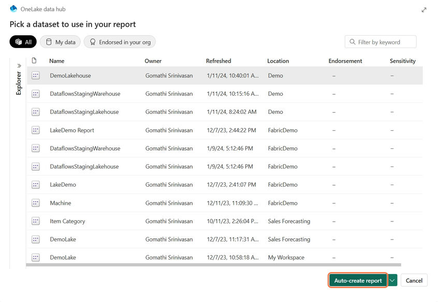
Task: Click dataset icon beside LakeDemo Report
Action: click(36, 130)
